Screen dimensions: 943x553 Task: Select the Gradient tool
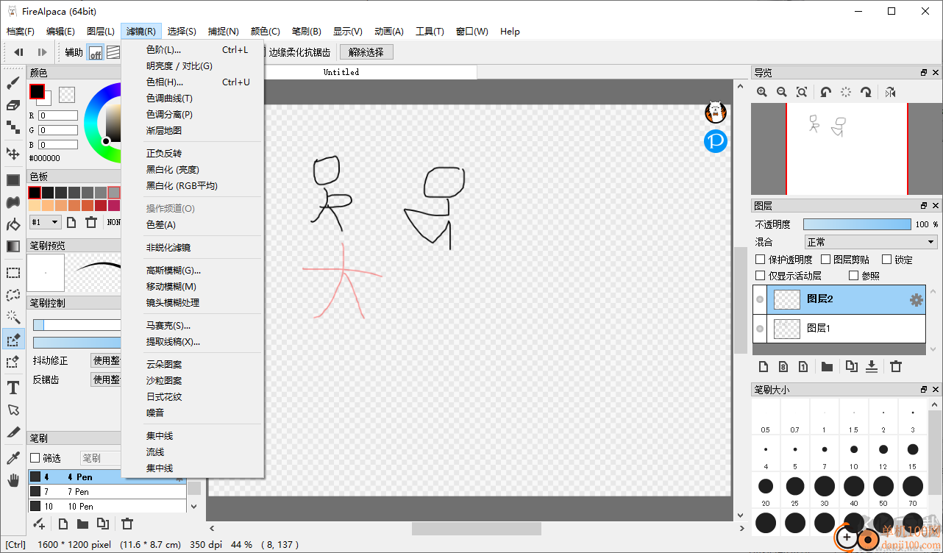pyautogui.click(x=13, y=246)
